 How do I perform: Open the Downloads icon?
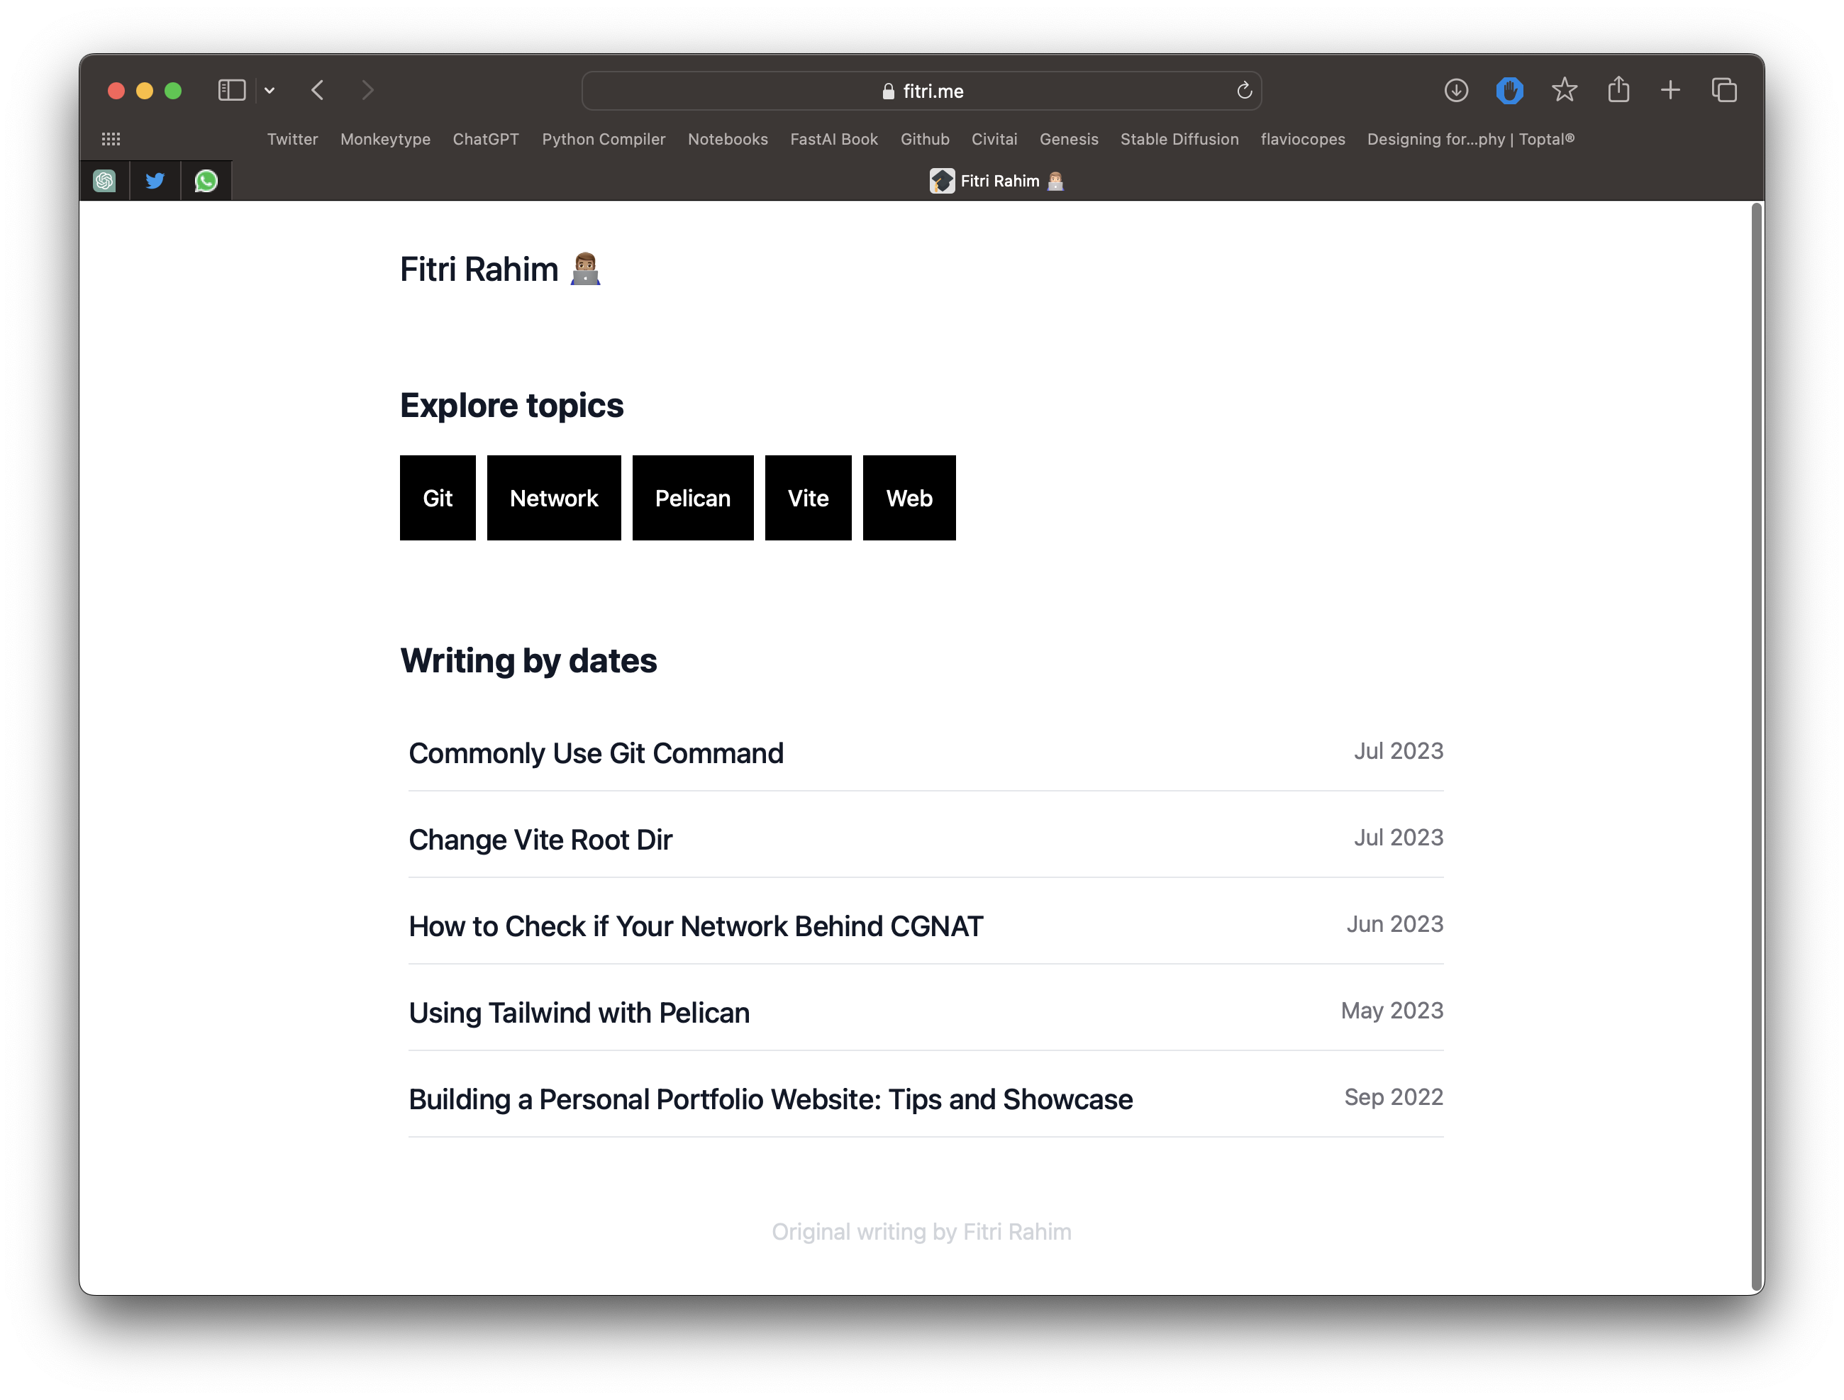(x=1455, y=90)
